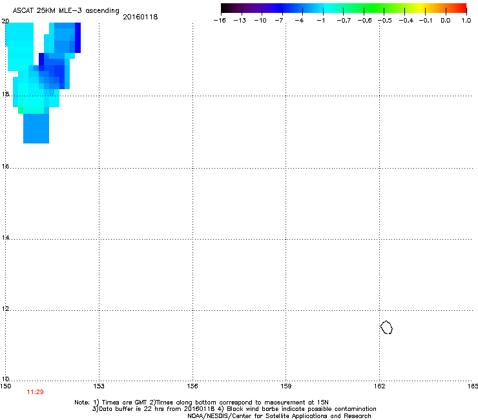478x420 pixels.
Task: Click the color bar label -13
Action: point(240,21)
